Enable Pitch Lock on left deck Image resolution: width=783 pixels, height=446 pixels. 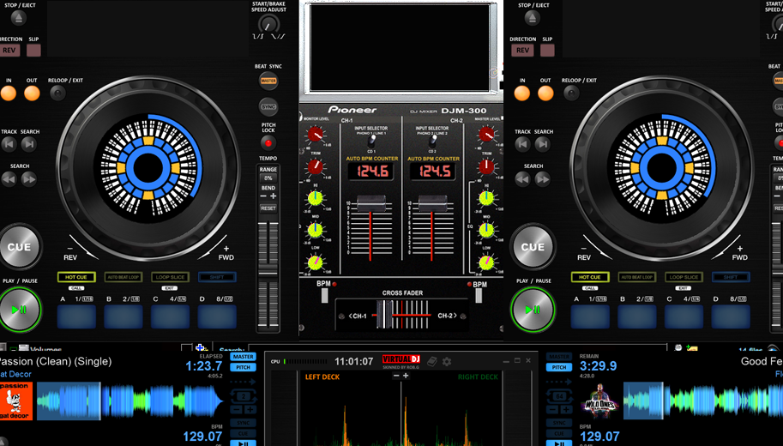[x=268, y=142]
